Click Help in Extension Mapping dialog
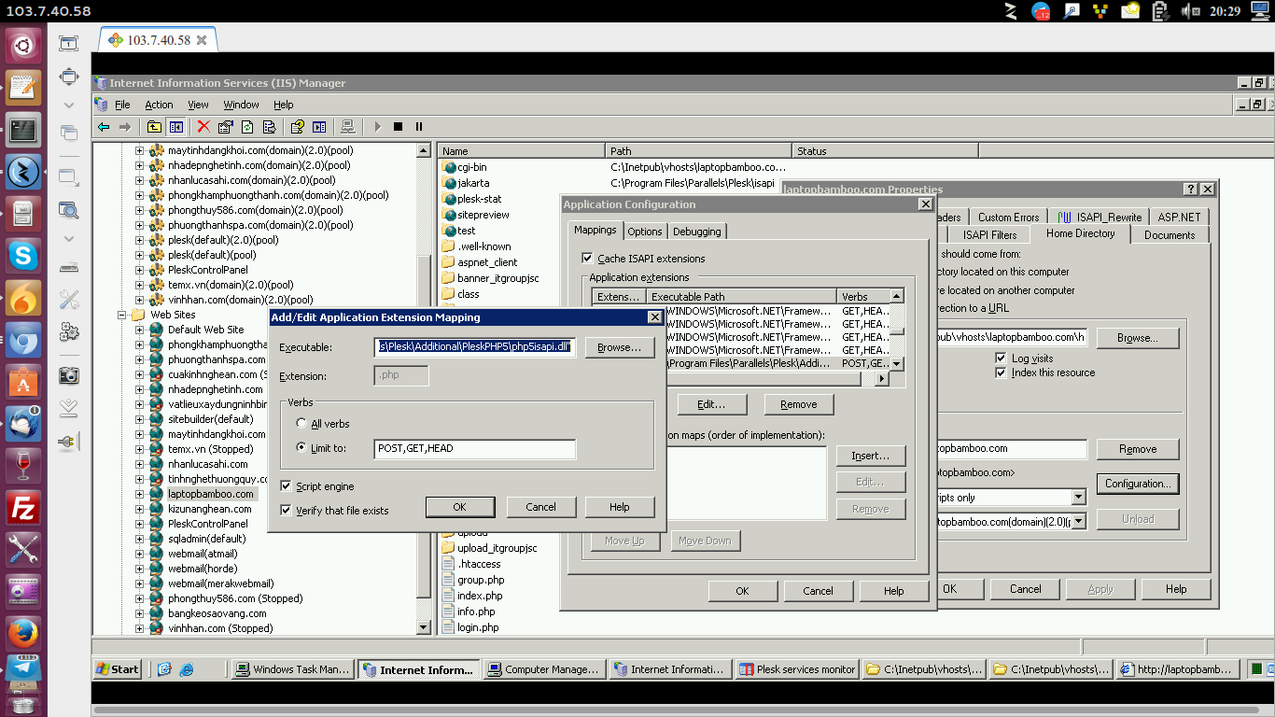Screen dimensions: 1275x717 pyautogui.click(x=620, y=507)
